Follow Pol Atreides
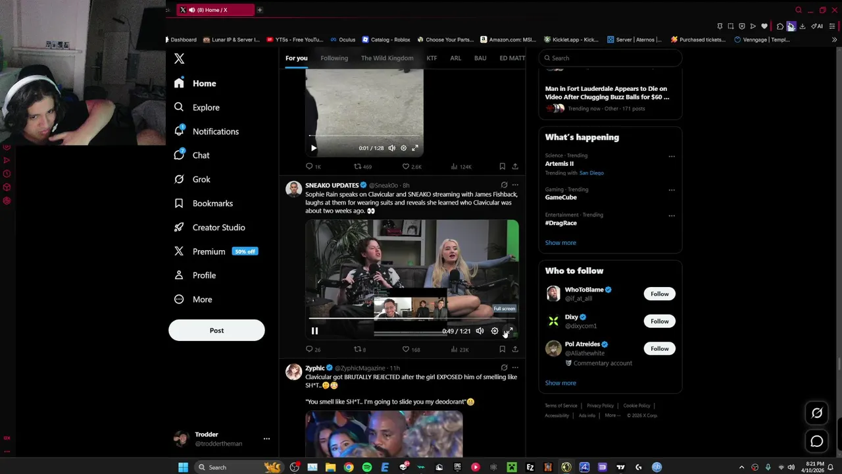The width and height of the screenshot is (842, 474). click(659, 349)
